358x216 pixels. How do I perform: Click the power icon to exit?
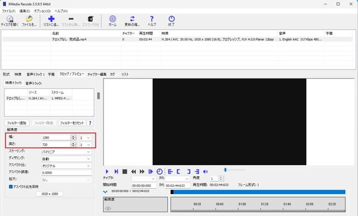point(172,21)
